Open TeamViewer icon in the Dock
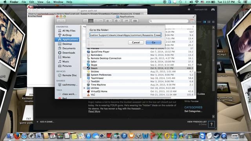Viewport: 251px width, 141px height. (x=202, y=136)
